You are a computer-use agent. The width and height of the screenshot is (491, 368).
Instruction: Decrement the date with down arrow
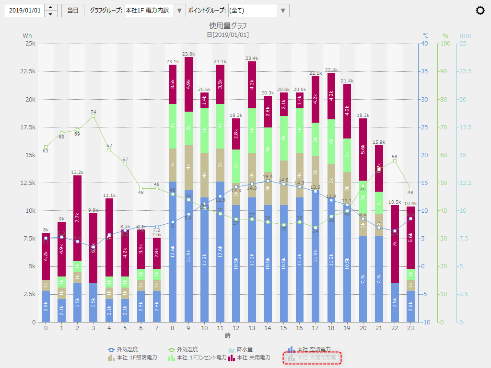pos(51,14)
